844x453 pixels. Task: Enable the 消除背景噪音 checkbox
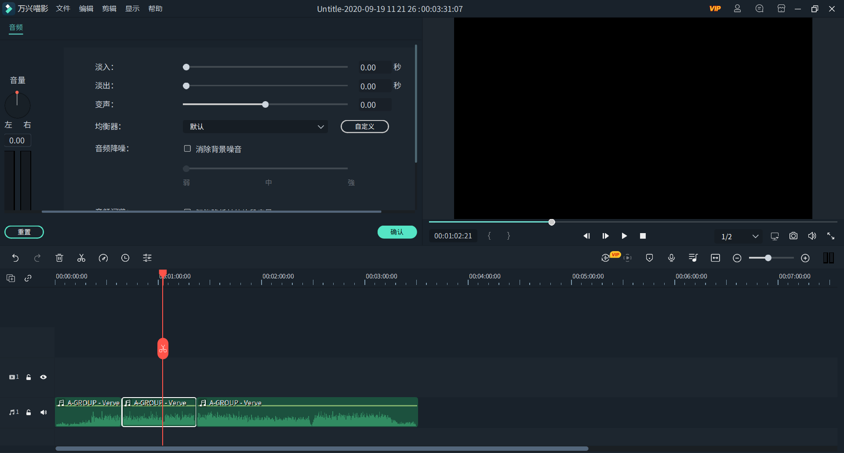187,149
